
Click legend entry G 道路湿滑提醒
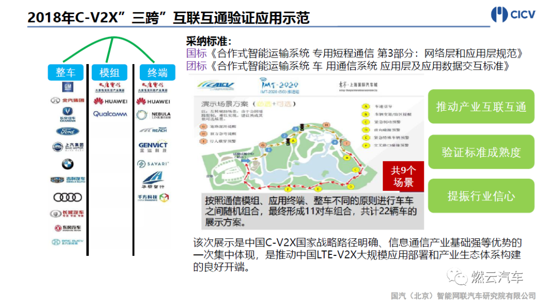click(x=218, y=127)
